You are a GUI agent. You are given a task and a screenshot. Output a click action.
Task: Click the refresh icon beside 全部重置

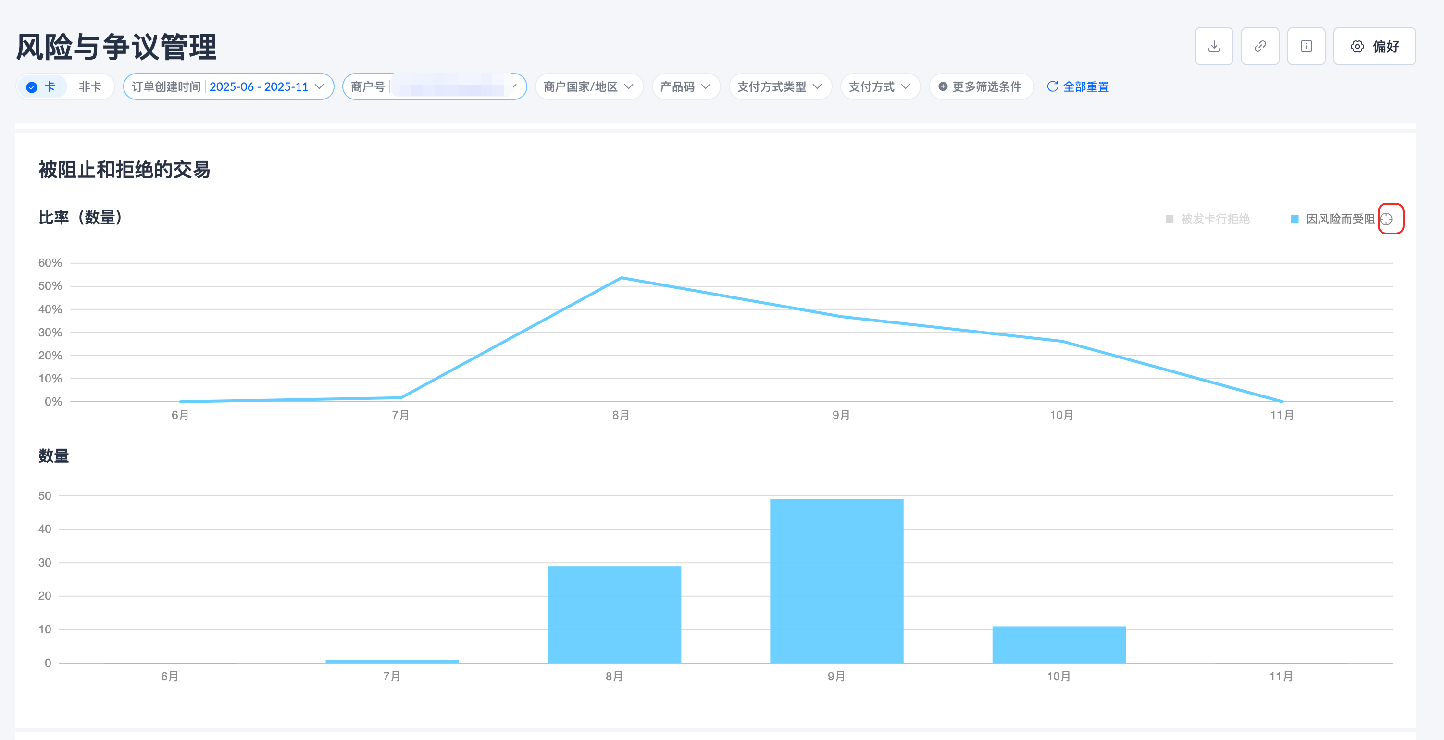[x=1052, y=86]
